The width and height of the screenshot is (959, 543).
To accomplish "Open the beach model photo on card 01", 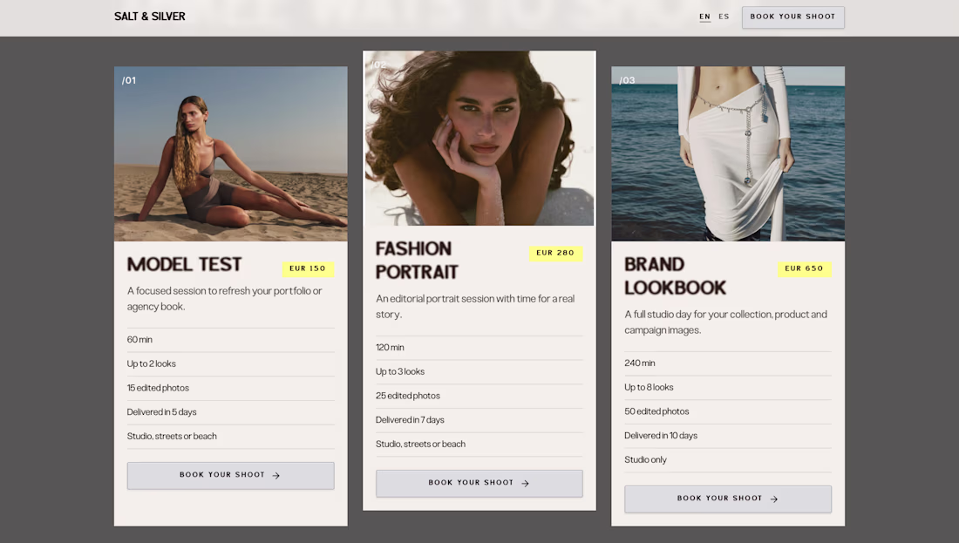I will [230, 153].
